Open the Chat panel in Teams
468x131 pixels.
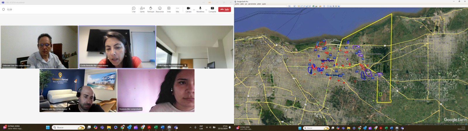(x=134, y=9)
